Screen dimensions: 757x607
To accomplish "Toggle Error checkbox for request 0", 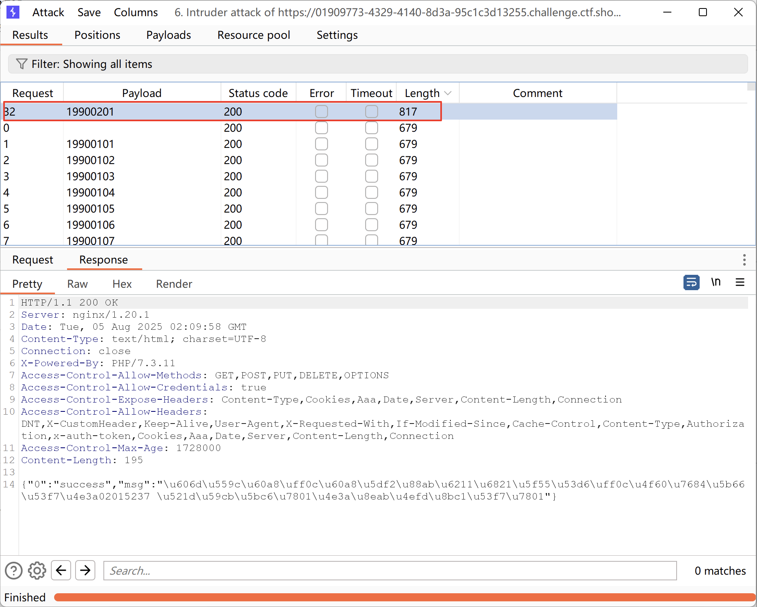I will [x=322, y=128].
